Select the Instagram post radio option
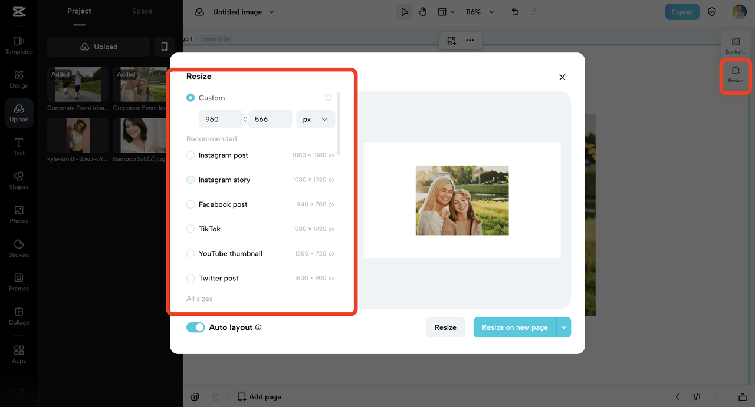The height and width of the screenshot is (407, 755). pos(191,155)
